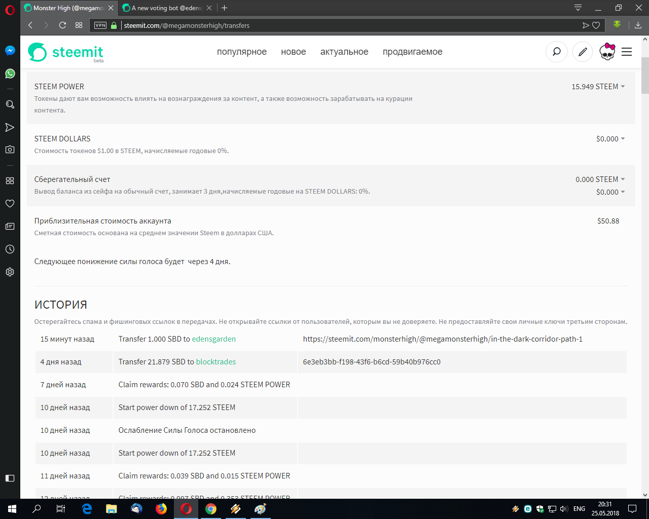Expand Steem Dollars $0.000 dropdown
This screenshot has height=519, width=649.
pyautogui.click(x=610, y=139)
